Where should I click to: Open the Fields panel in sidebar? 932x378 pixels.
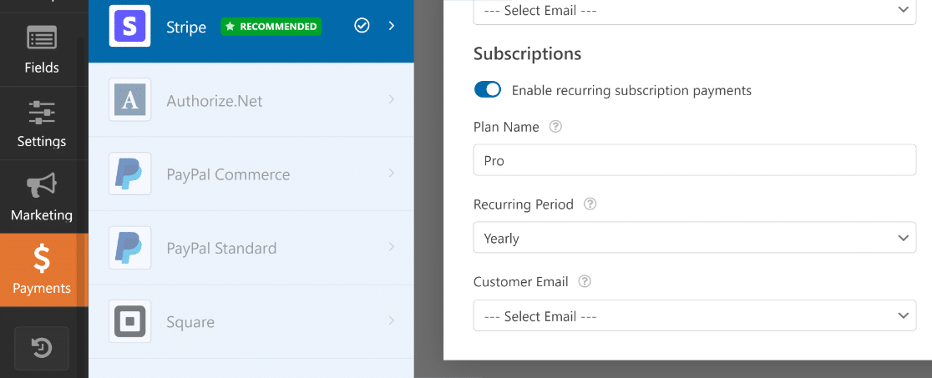click(42, 49)
